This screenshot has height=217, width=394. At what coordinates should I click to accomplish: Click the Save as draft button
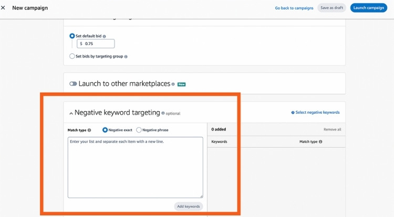(x=331, y=8)
